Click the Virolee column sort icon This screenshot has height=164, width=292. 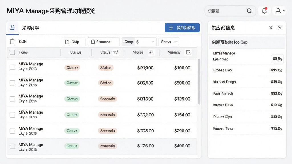coord(151,52)
